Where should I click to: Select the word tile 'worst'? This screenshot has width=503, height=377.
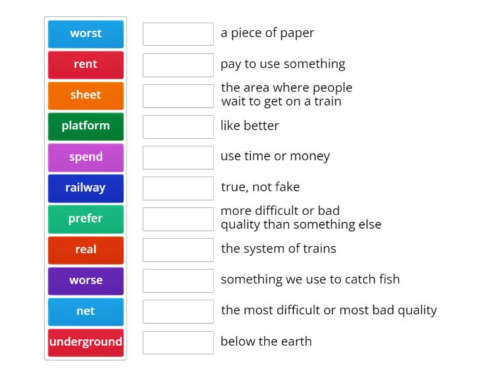(x=86, y=34)
